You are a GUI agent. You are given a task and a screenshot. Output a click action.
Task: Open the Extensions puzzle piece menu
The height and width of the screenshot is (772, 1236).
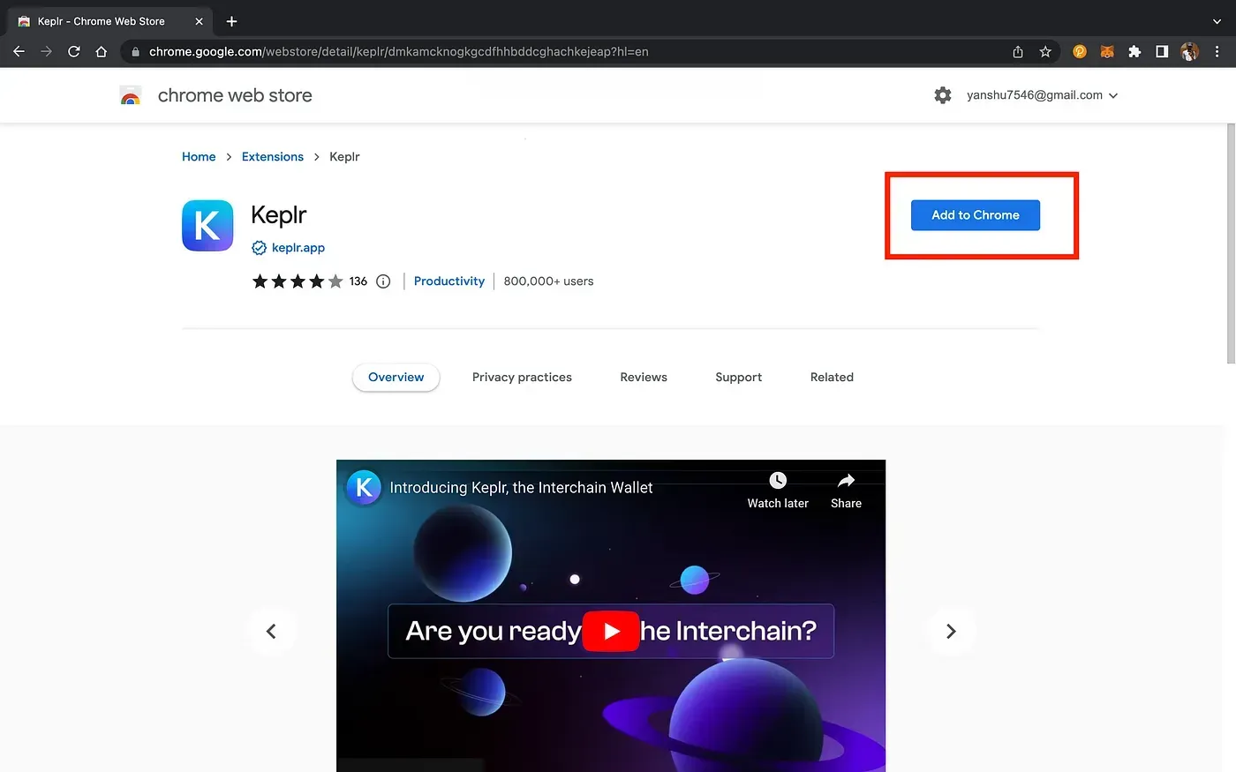pyautogui.click(x=1134, y=52)
